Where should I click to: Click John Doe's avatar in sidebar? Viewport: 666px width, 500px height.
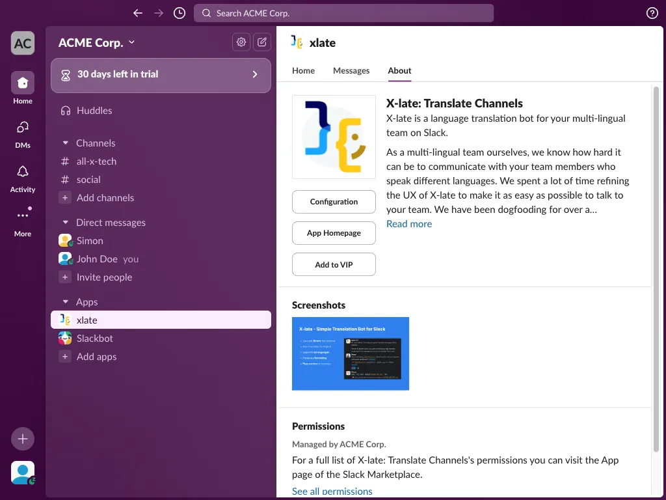pyautogui.click(x=65, y=259)
